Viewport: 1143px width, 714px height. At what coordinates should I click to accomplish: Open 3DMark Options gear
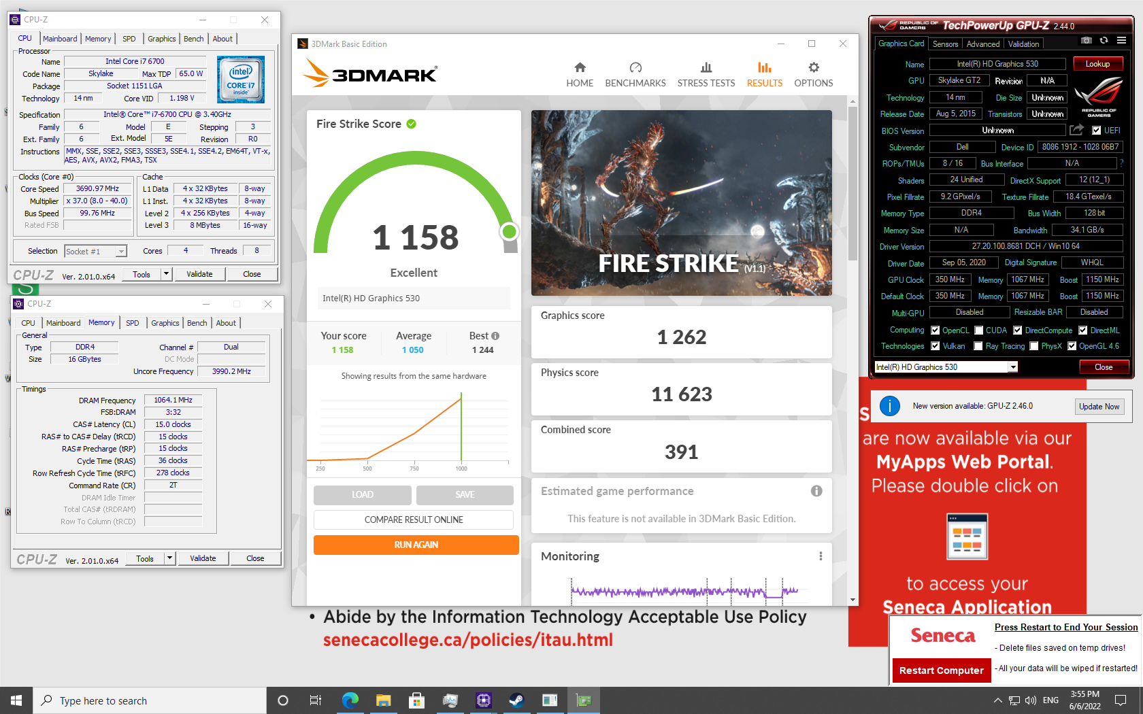point(814,75)
